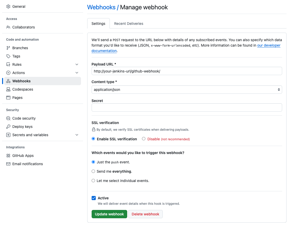The image size is (292, 226).
Task: Choose the Send me everything option
Action: [x=93, y=171]
